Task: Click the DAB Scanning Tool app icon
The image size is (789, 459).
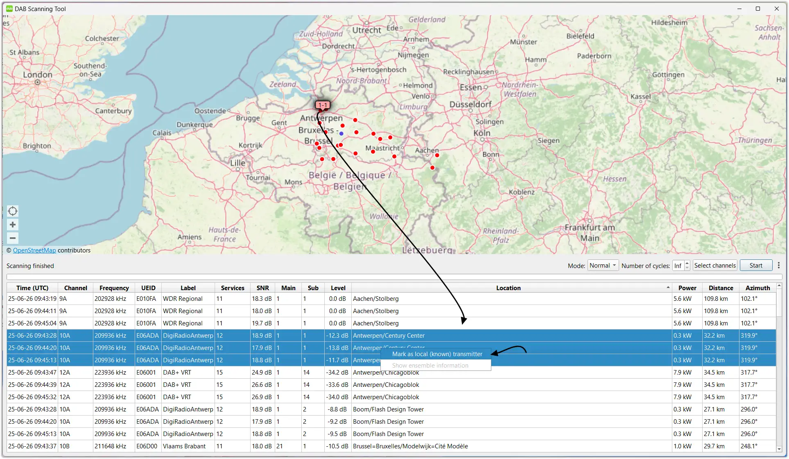Action: [x=9, y=9]
